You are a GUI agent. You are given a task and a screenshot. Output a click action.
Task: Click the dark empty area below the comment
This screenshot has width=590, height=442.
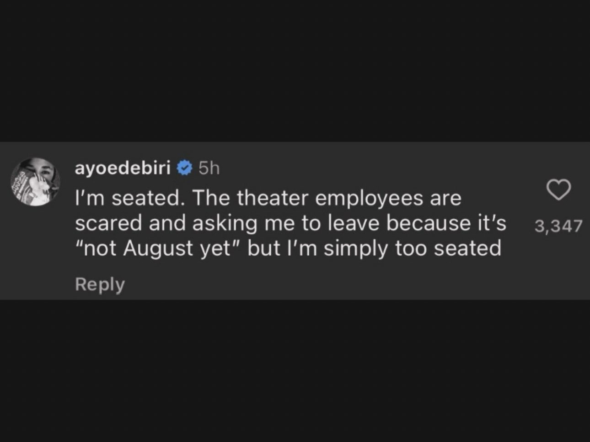[295, 370]
